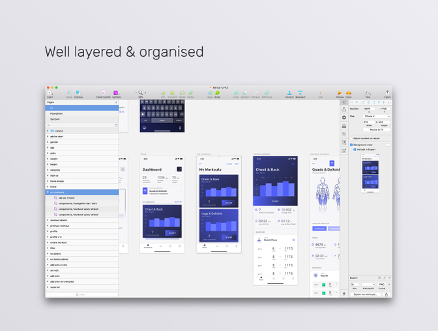Click the Show All link in Dashboard
Viewport: 438px width, 331px height.
click(178, 202)
